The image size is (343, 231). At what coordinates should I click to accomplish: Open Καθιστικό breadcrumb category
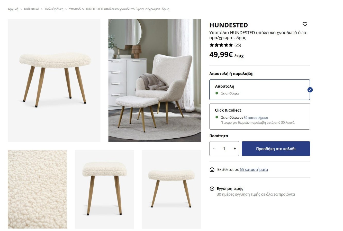pos(31,9)
